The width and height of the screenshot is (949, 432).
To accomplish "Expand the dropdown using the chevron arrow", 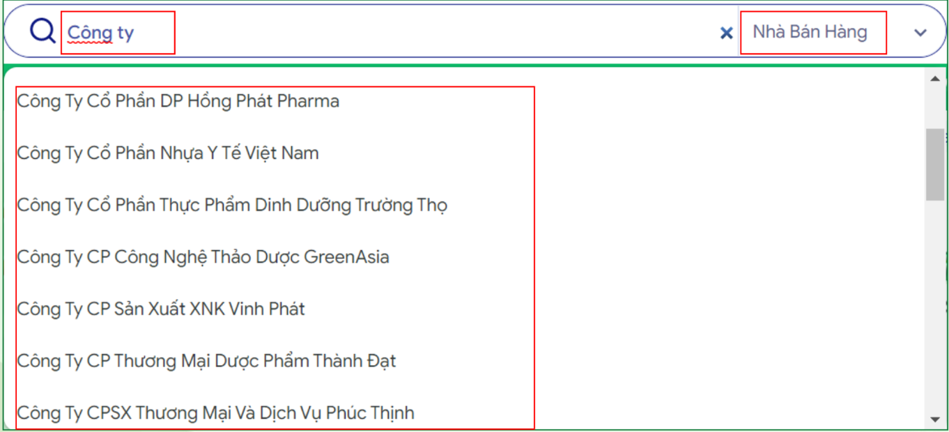I will (920, 33).
